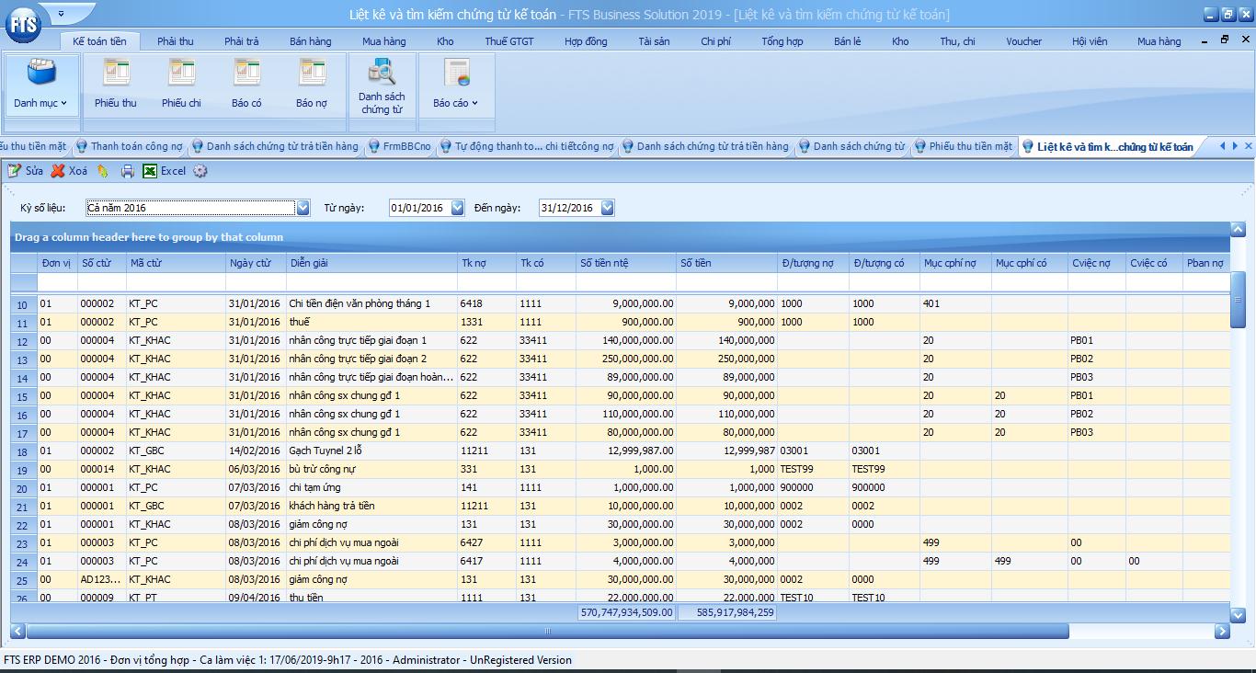Sort by Mã ctừ column header

click(176, 263)
